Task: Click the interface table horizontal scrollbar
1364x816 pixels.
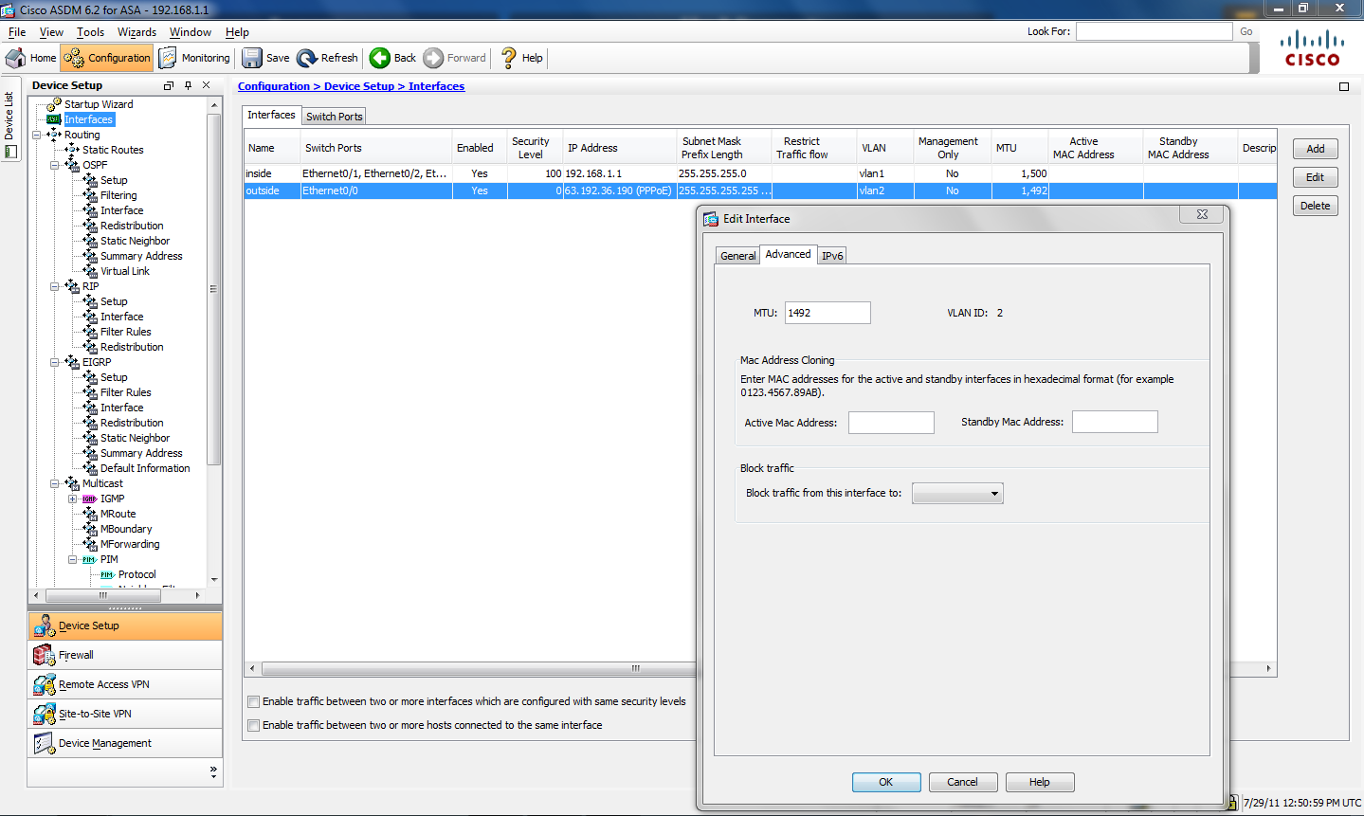Action: 474,668
